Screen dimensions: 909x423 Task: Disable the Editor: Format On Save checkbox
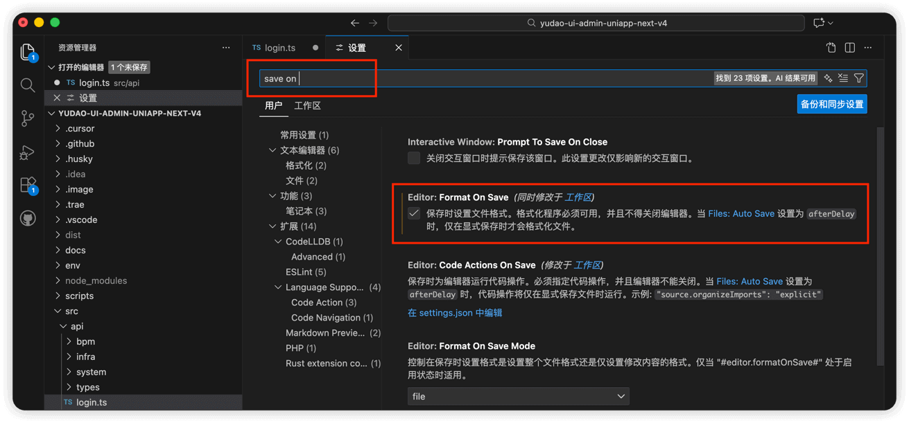tap(413, 213)
